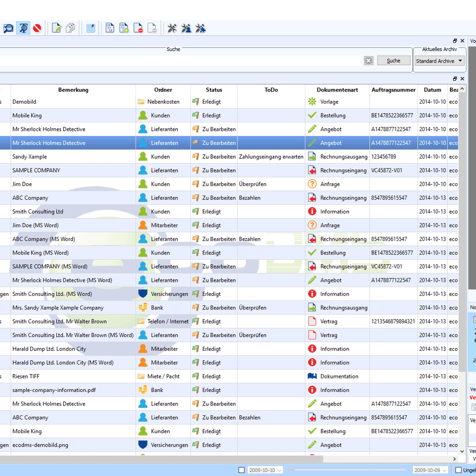Click add document version icon with green plus

click(x=124, y=28)
